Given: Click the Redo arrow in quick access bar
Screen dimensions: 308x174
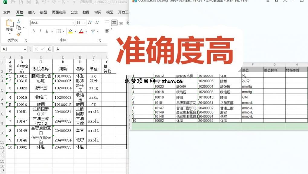Looking at the screenshot, I should [x=54, y=2].
